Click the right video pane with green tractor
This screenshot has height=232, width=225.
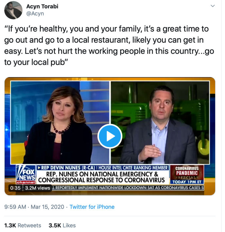[160, 122]
